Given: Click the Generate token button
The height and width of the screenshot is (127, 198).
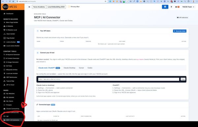Looking at the screenshot, I should pyautogui.click(x=180, y=31).
